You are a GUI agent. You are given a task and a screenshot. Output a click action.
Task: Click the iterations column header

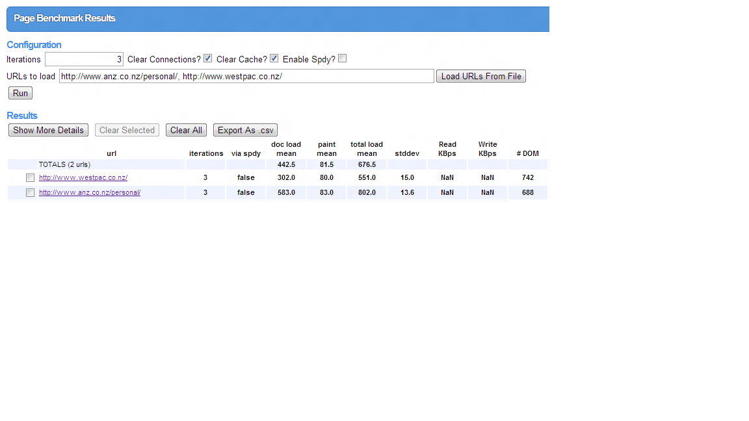pyautogui.click(x=206, y=154)
